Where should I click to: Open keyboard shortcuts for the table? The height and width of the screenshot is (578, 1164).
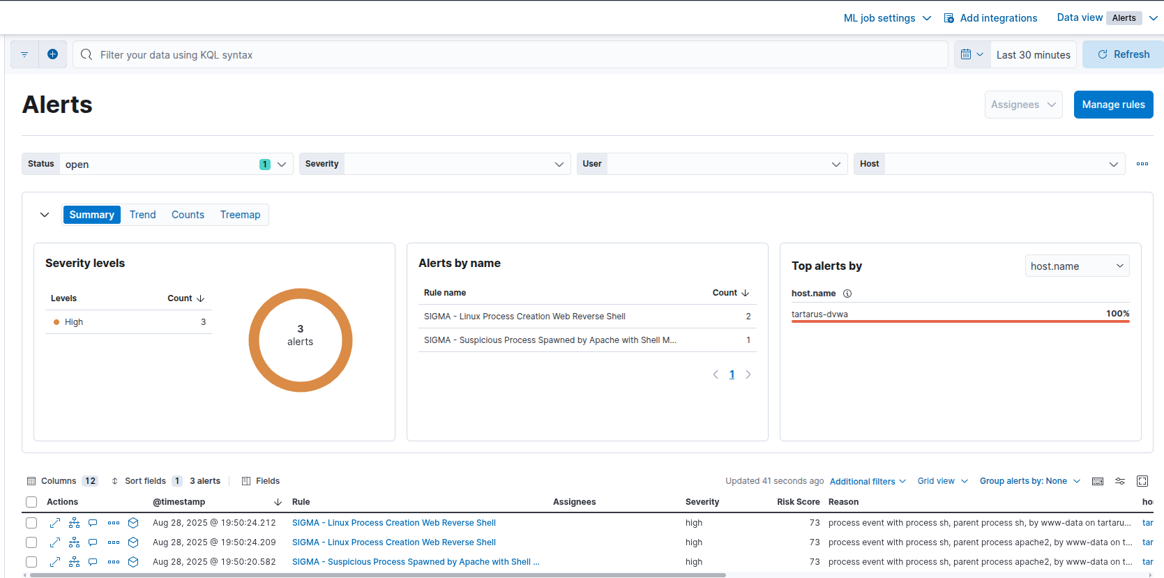coord(1098,481)
